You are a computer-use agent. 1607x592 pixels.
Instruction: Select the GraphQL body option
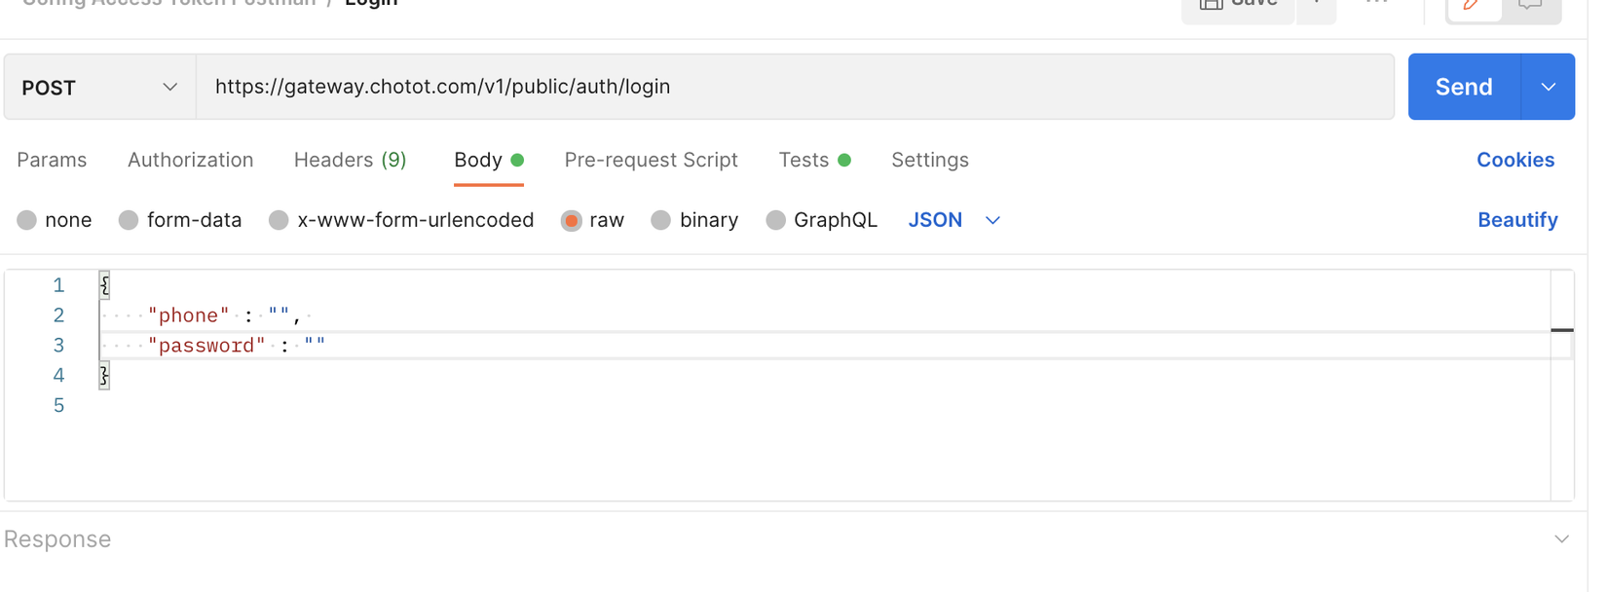coord(776,220)
